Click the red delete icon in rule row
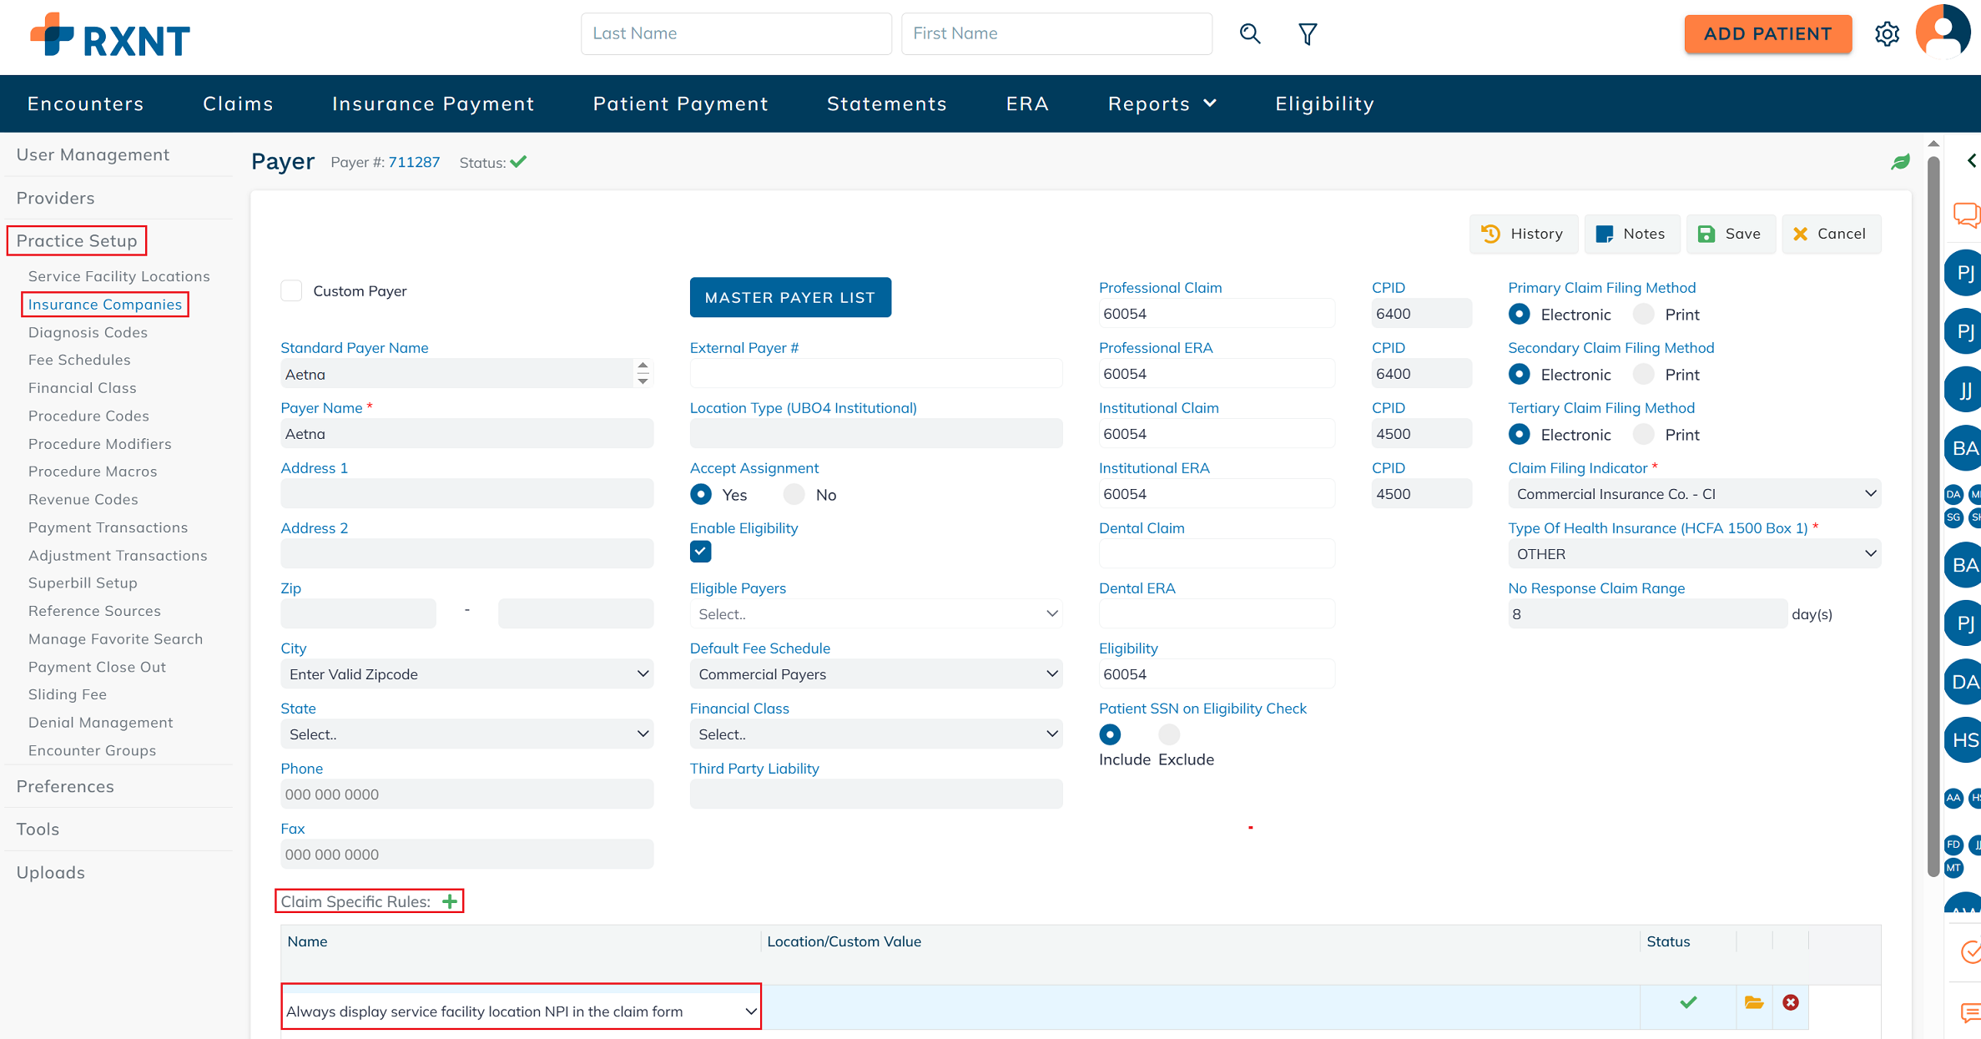This screenshot has width=1981, height=1039. point(1790,1002)
